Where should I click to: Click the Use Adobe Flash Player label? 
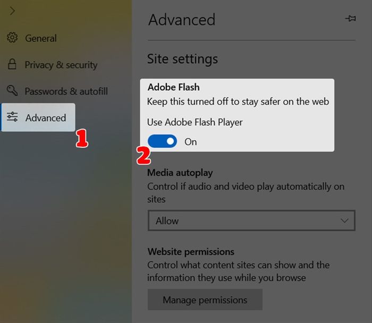[195, 122]
